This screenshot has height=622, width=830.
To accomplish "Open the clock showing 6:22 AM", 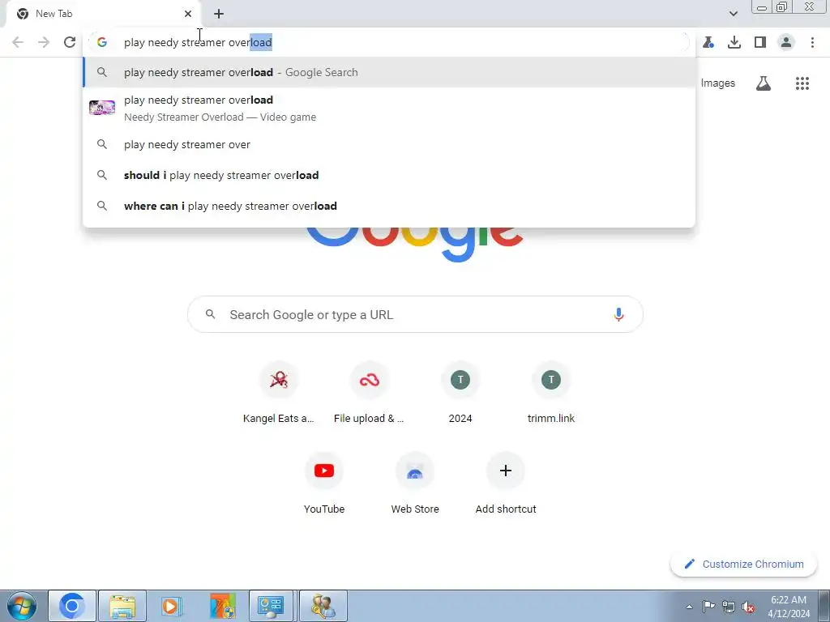I will (788, 607).
